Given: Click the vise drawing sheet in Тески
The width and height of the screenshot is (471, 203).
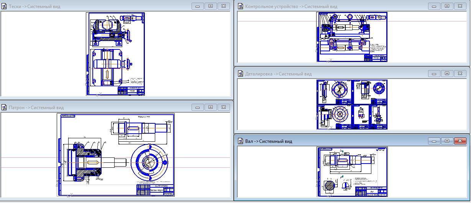Looking at the screenshot, I should pos(116,54).
